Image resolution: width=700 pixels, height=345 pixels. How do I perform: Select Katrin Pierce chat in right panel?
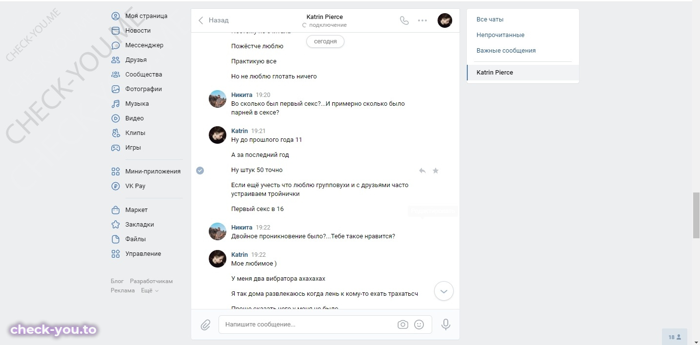click(523, 73)
